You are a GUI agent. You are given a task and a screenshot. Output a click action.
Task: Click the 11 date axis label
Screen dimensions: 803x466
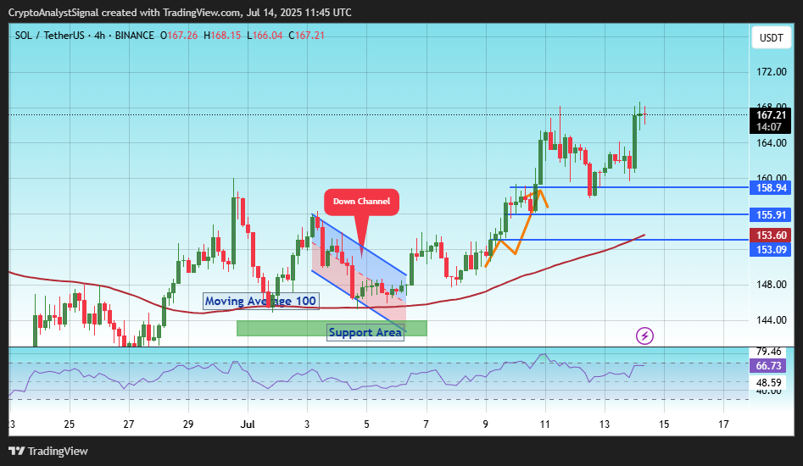click(x=545, y=424)
